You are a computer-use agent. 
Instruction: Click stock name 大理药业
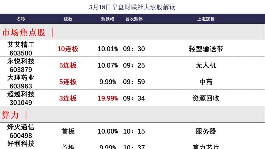21,78
